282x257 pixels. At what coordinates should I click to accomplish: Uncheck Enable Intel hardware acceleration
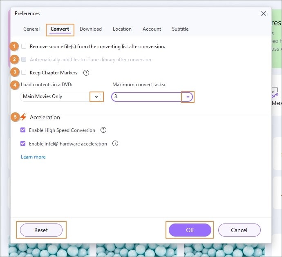click(23, 143)
